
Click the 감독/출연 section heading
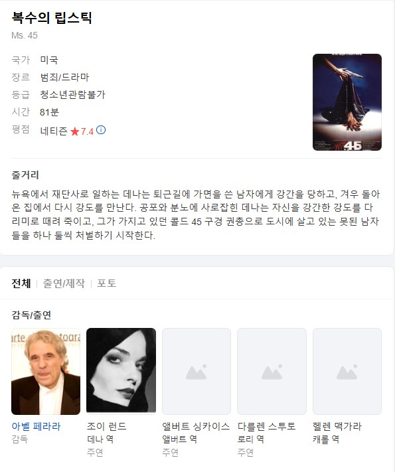pos(31,315)
